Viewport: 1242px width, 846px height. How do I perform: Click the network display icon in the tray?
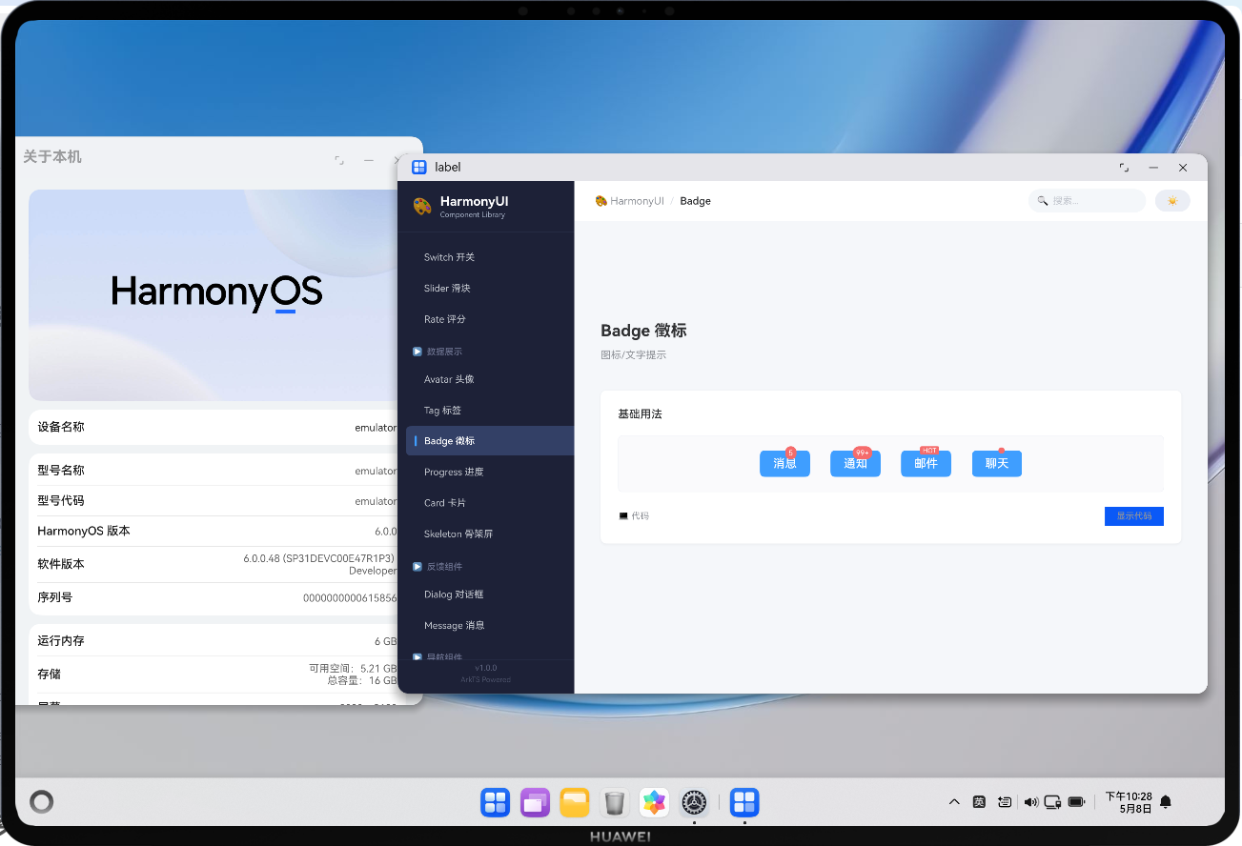click(x=1053, y=802)
